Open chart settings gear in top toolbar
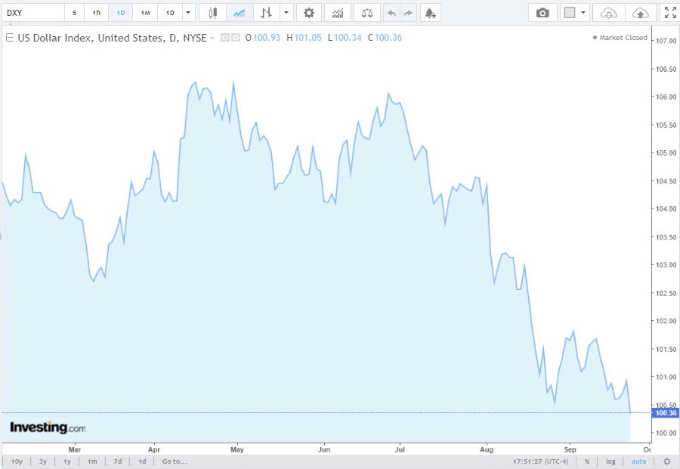The width and height of the screenshot is (680, 469). pos(308,13)
